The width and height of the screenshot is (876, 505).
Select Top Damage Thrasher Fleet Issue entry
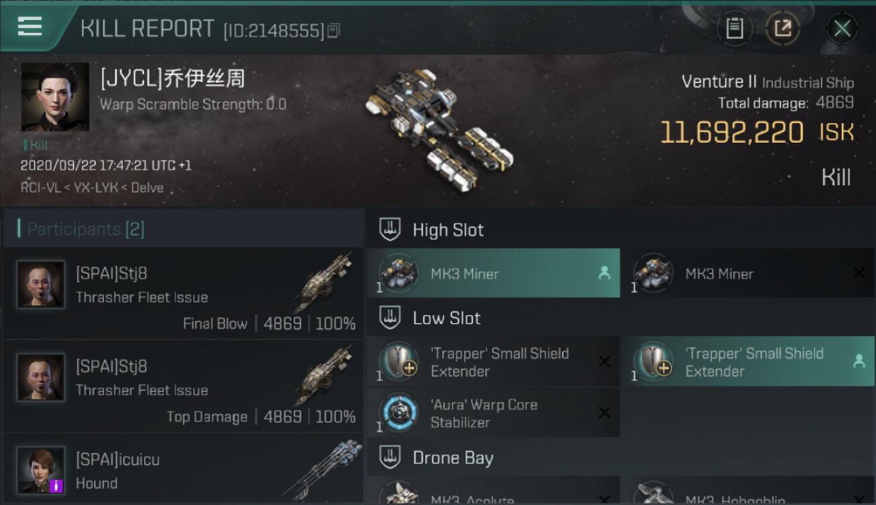[183, 386]
